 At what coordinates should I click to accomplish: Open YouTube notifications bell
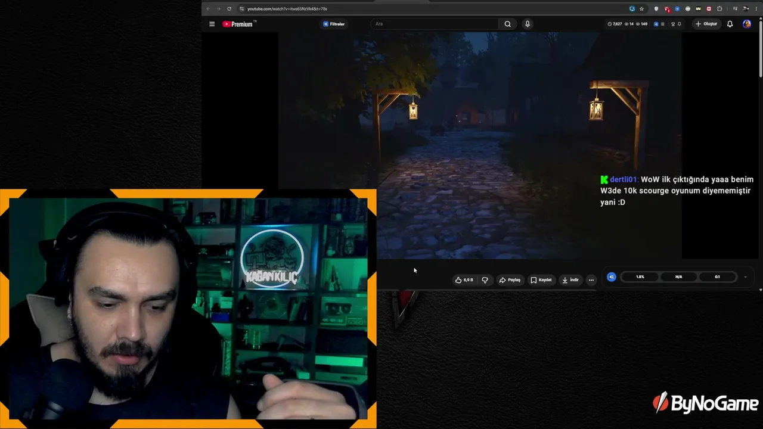(730, 24)
